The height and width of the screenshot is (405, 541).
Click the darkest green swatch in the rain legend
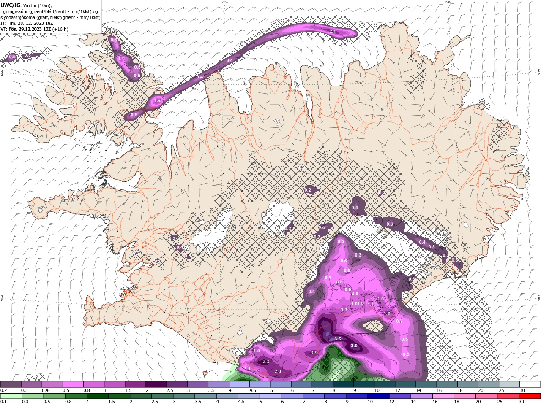tap(97, 396)
